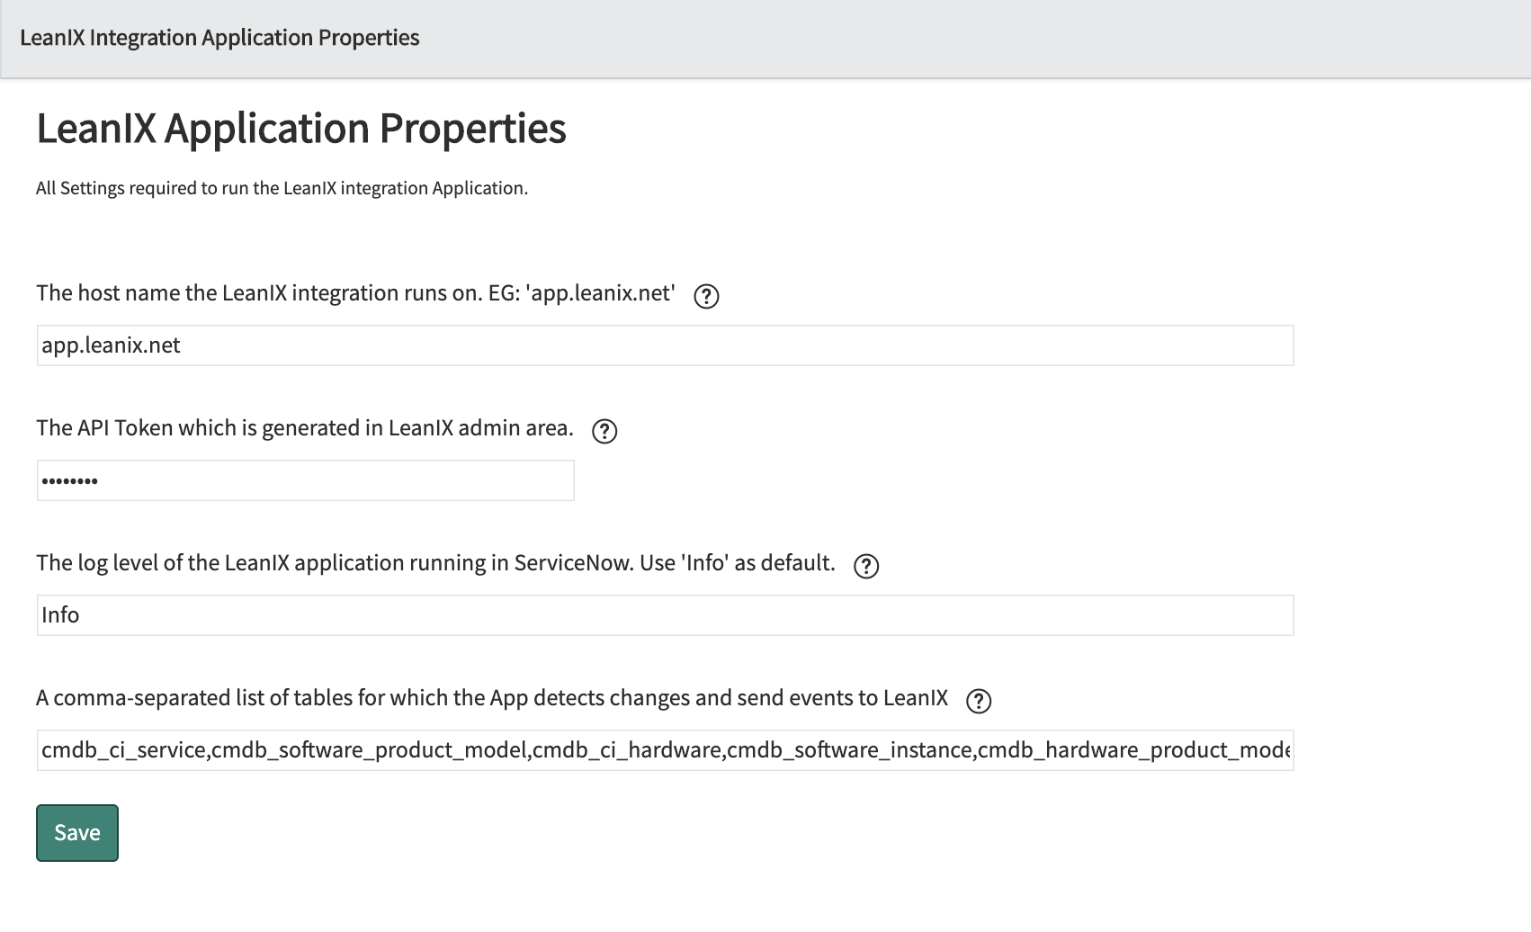Click the host name label text
This screenshot has height=932, width=1531.
coord(355,293)
